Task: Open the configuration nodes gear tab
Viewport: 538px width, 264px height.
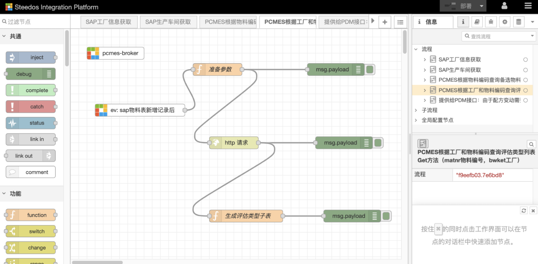Action: [x=505, y=22]
